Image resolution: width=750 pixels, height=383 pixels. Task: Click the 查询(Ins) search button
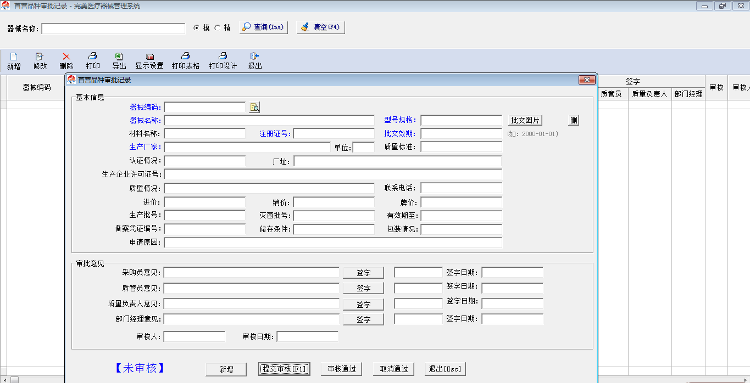[x=264, y=27]
